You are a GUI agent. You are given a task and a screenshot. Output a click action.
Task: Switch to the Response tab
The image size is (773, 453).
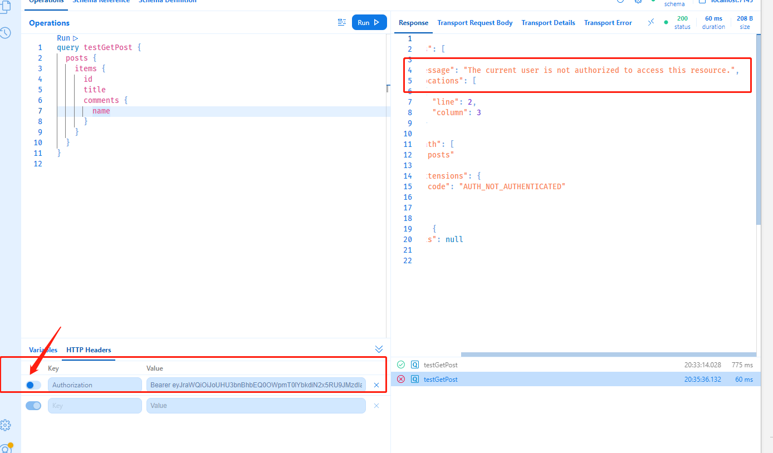pos(414,23)
